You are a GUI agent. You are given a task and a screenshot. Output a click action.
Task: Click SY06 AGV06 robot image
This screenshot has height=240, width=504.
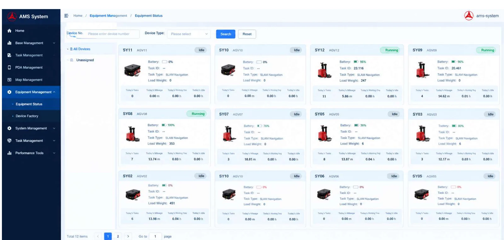pyautogui.click(x=324, y=194)
